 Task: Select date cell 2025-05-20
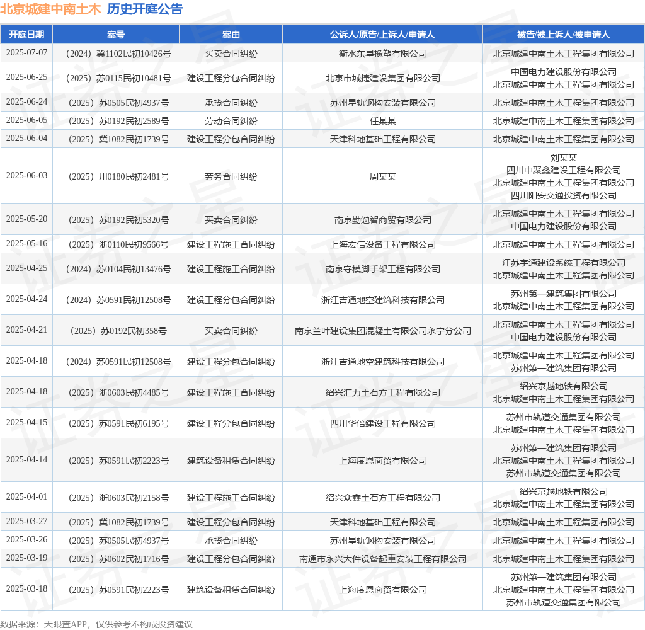[x=26, y=219]
